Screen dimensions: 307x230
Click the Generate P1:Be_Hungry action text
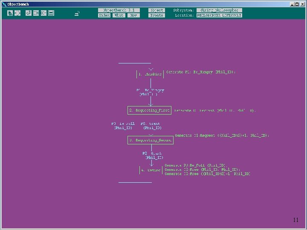point(201,72)
